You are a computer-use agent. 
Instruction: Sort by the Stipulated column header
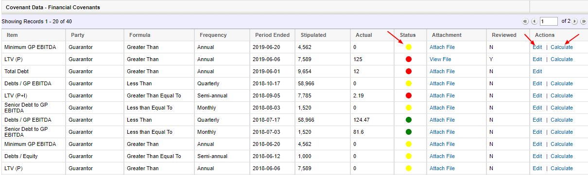coord(313,35)
